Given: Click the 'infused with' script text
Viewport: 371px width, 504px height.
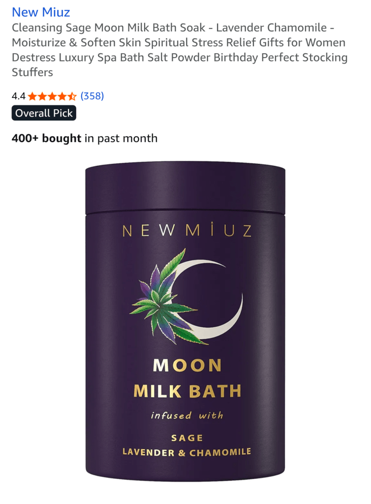Looking at the screenshot, I should click(187, 415).
